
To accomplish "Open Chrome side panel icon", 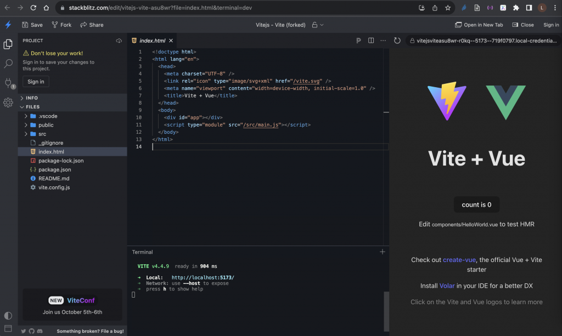I will [x=529, y=8].
